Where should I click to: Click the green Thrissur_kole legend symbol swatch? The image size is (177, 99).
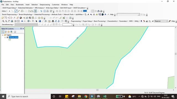10,40
